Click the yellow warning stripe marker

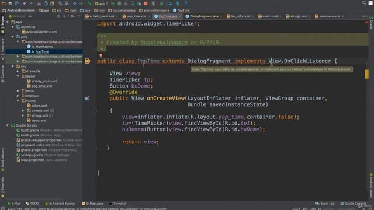[366, 74]
